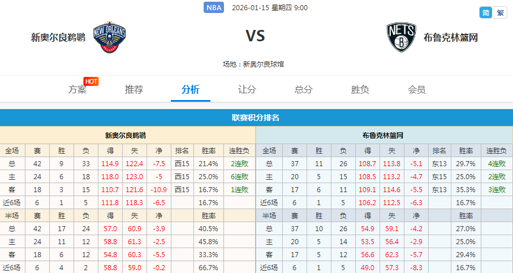Click Pelicans 6连败 home streak
Viewport: 513px width, 273px height.
[239, 176]
